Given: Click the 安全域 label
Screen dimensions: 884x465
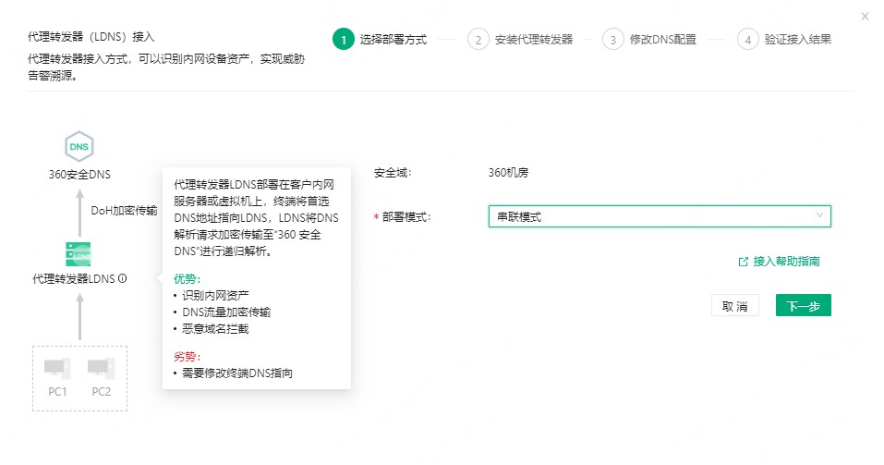Looking at the screenshot, I should coord(393,173).
